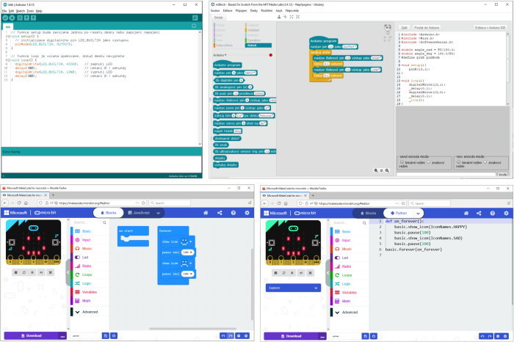Image resolution: width=514 pixels, height=342 pixels.
Task: Open Python dropdown arrow in right MakeCode window
Action: point(419,214)
